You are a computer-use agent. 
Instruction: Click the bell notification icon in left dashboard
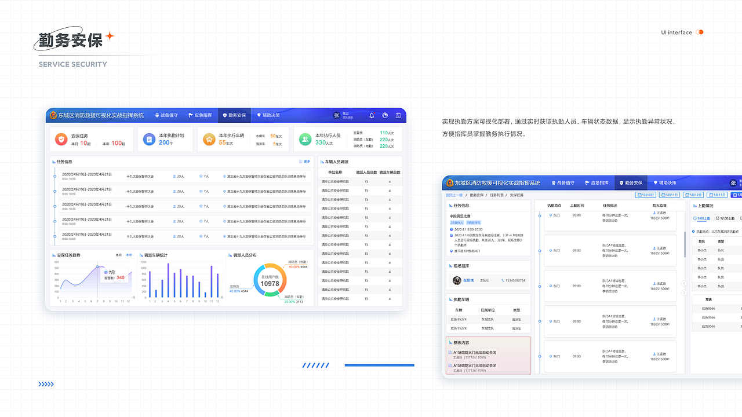[x=372, y=115]
